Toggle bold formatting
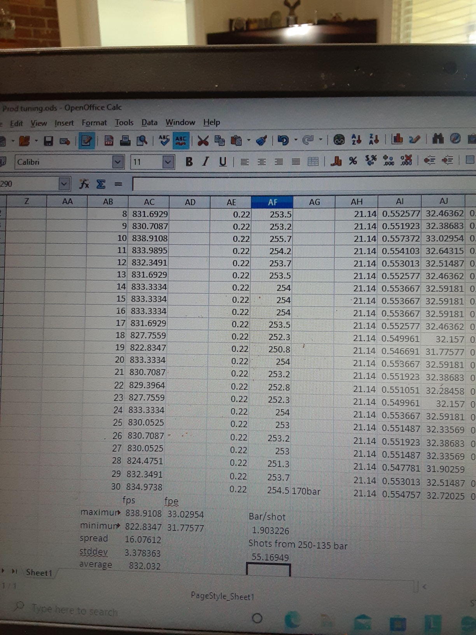 pyautogui.click(x=189, y=161)
